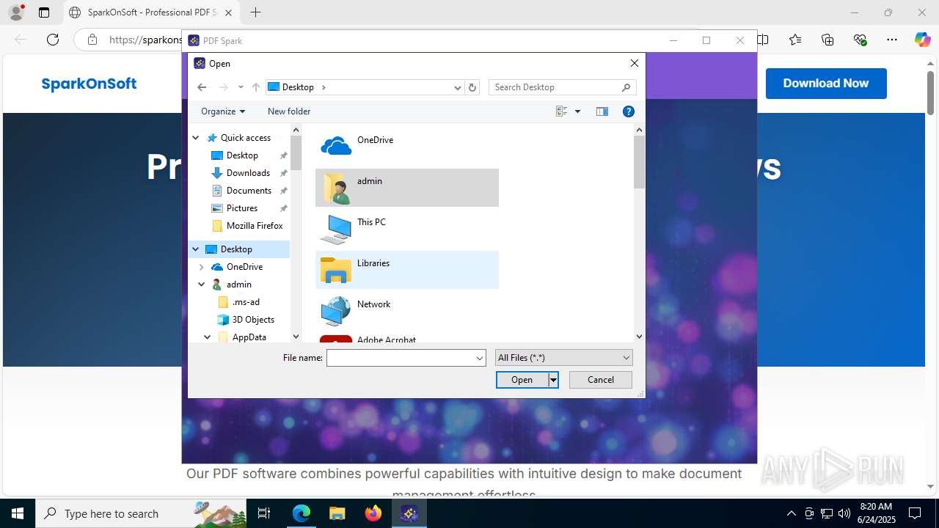Click Download Now on SparkOnSoft page

[x=826, y=84]
